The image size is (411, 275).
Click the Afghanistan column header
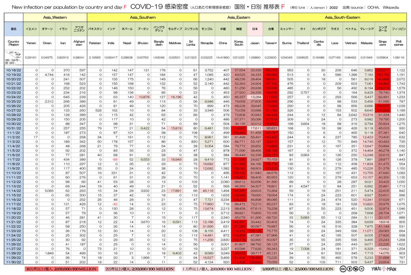[x=79, y=43]
